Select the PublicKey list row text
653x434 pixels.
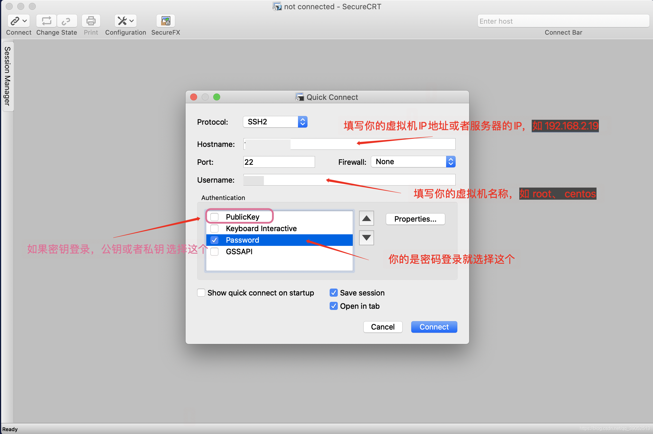coord(243,217)
